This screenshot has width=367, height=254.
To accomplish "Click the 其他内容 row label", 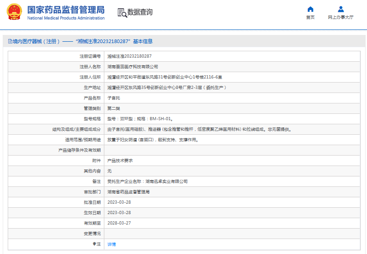I will pos(92,171).
